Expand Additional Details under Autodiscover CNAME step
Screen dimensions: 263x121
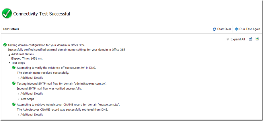19,115
